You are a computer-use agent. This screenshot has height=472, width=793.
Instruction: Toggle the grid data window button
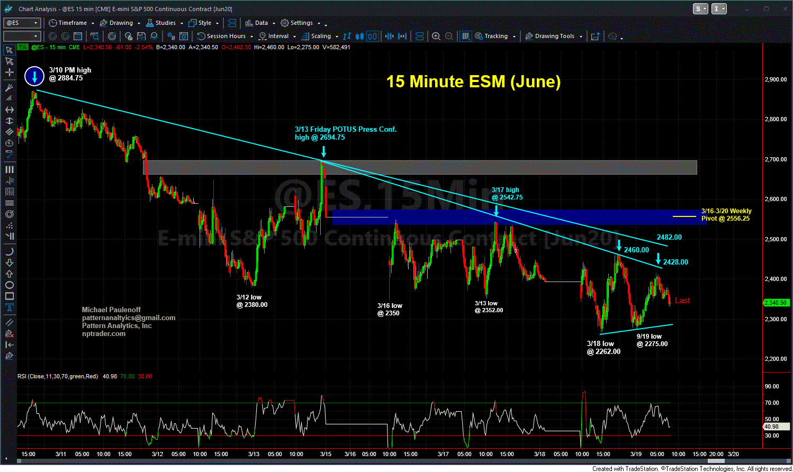tap(465, 37)
